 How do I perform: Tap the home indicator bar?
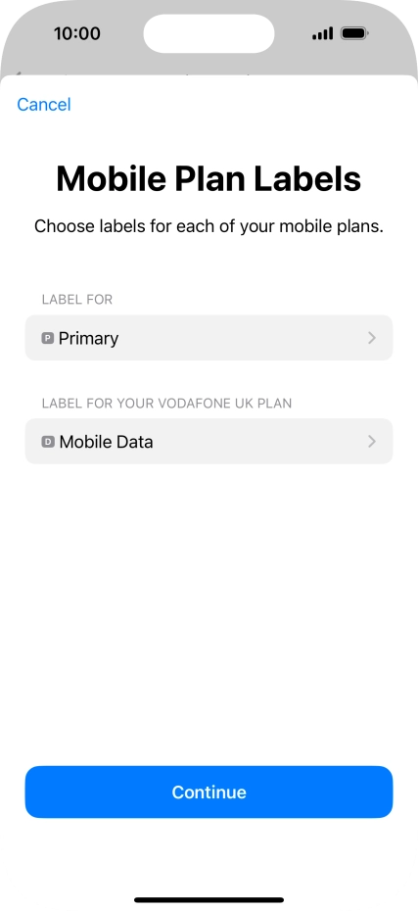click(x=209, y=900)
